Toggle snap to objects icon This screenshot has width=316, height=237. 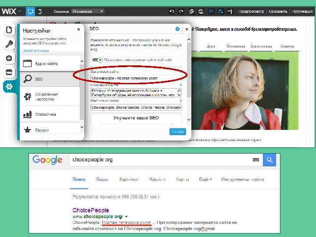click(230, 11)
